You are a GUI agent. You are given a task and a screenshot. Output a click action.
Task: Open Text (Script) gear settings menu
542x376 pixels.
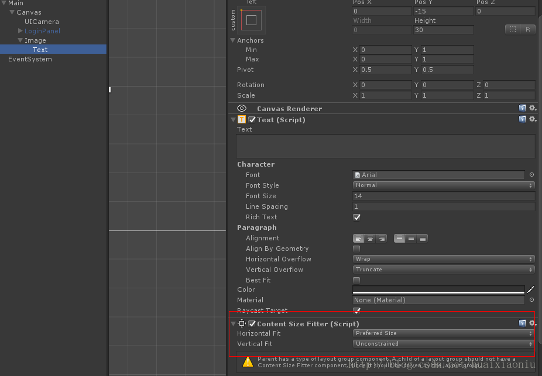click(x=532, y=119)
